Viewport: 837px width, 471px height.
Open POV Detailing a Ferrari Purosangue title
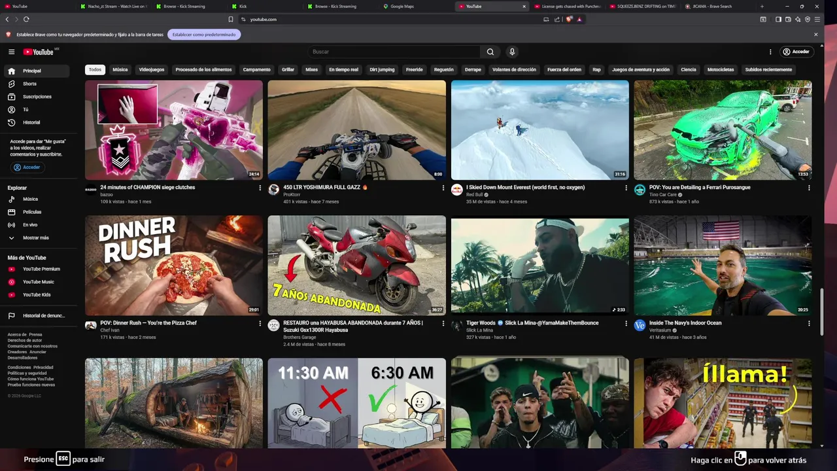tap(700, 187)
